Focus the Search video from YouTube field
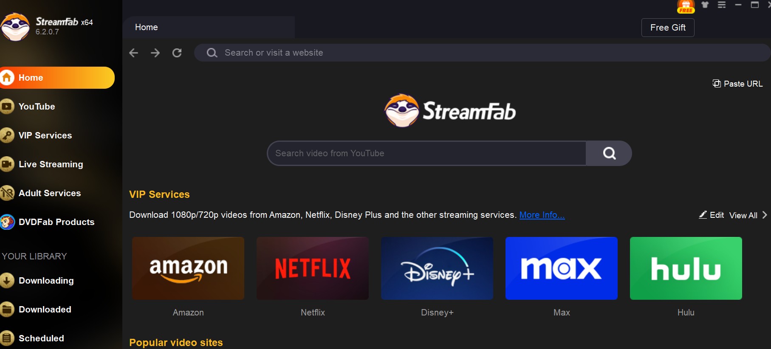The width and height of the screenshot is (771, 349). pos(426,153)
